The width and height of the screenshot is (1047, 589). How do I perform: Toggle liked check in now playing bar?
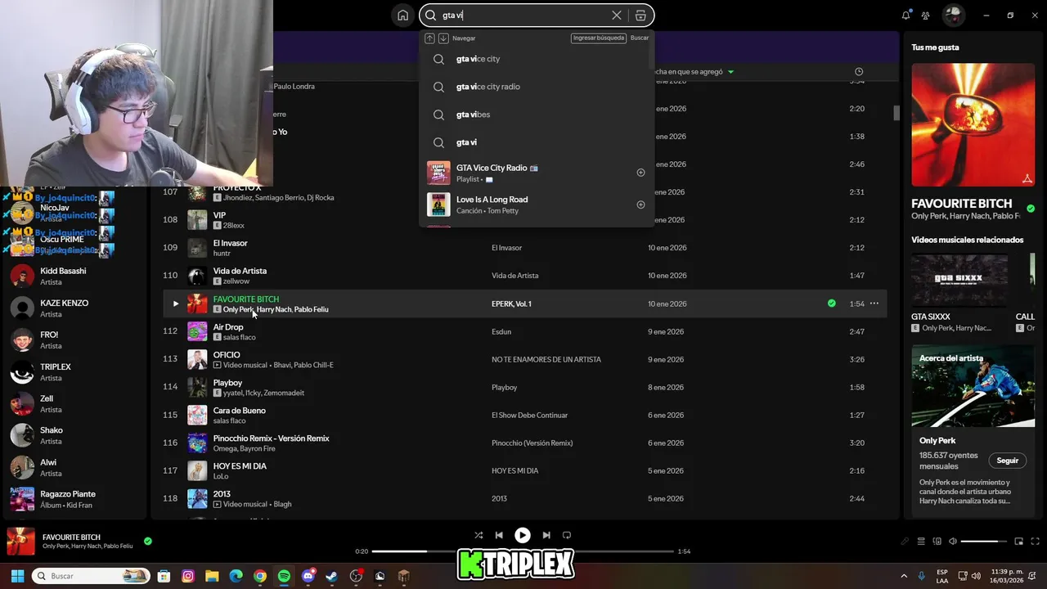(148, 541)
